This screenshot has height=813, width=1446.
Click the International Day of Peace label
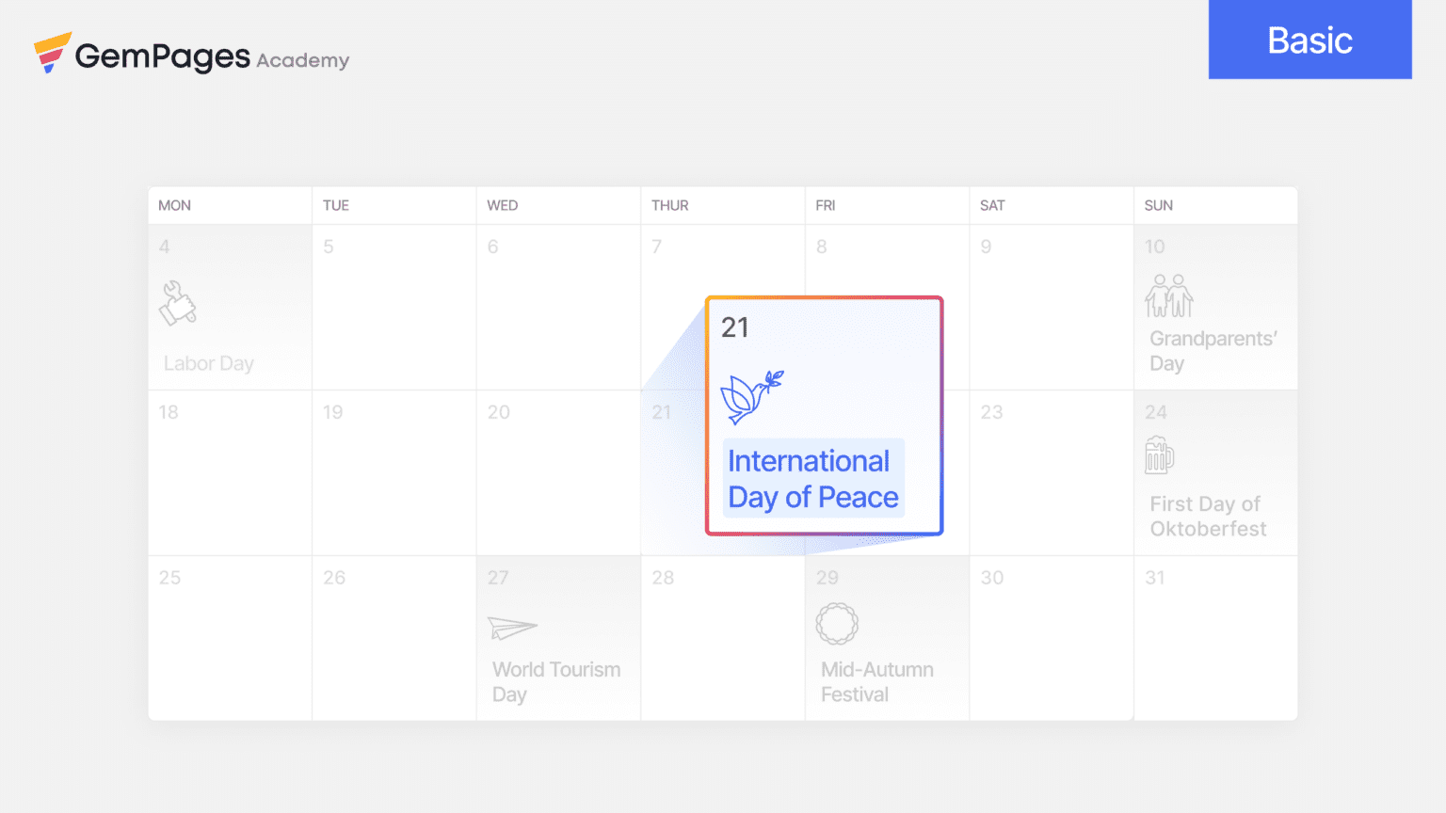[813, 479]
